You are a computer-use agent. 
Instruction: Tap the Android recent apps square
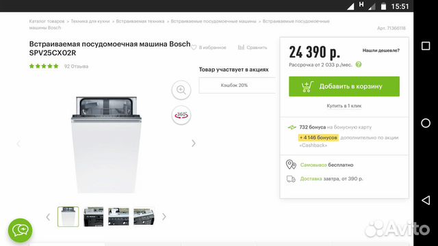426,46
